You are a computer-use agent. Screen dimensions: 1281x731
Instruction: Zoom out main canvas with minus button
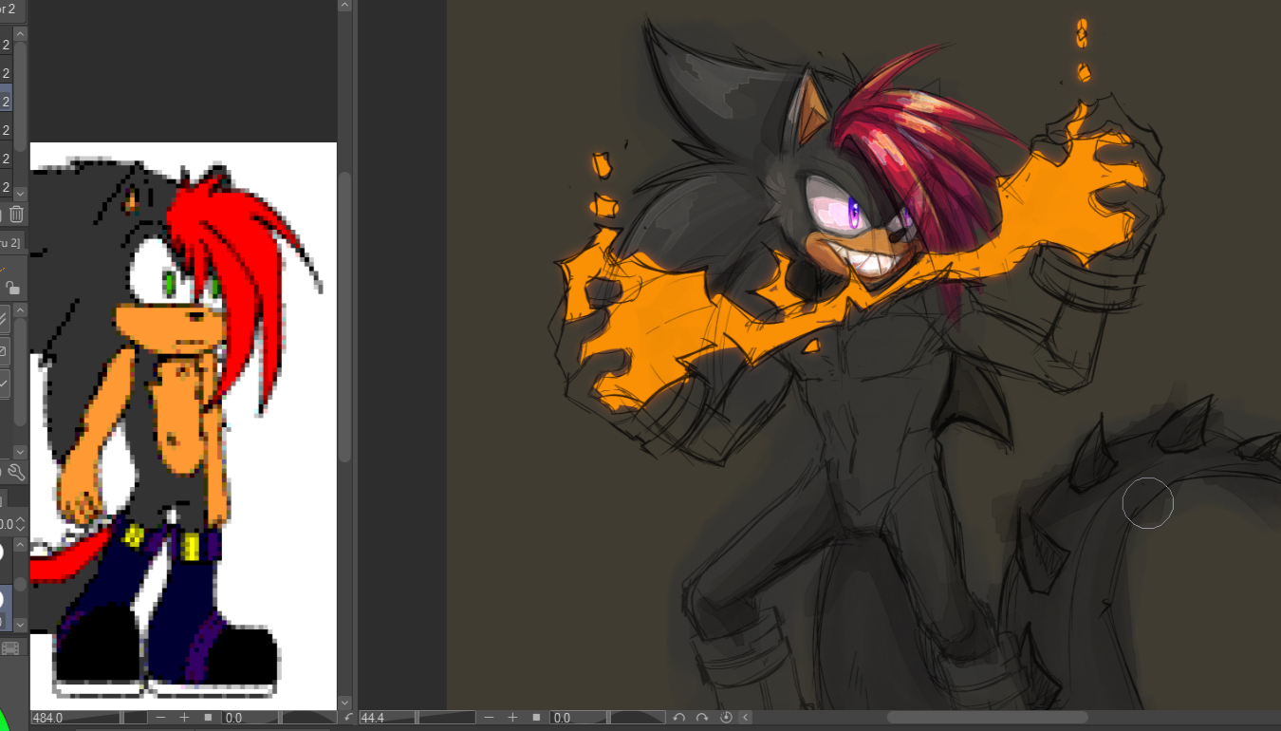pos(490,718)
